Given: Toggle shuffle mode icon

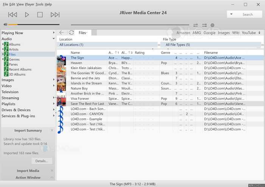Looking at the screenshot, I should (204, 25).
